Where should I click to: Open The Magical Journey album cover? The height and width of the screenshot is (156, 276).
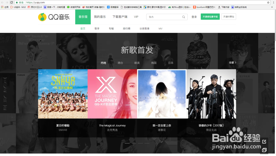pyautogui.click(x=112, y=94)
